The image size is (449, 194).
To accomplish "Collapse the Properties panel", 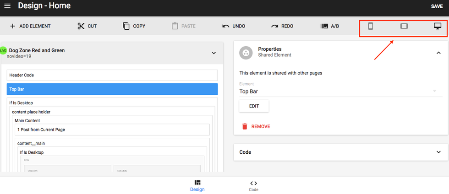I will point(438,53).
